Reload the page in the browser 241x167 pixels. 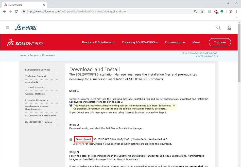(x=16, y=11)
